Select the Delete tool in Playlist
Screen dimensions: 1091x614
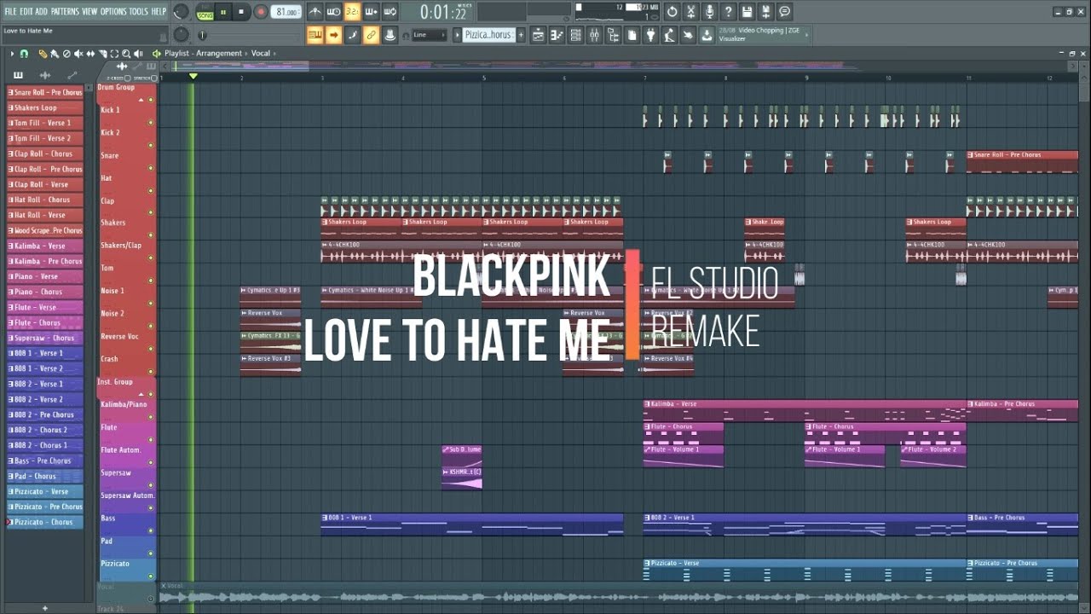pos(66,54)
